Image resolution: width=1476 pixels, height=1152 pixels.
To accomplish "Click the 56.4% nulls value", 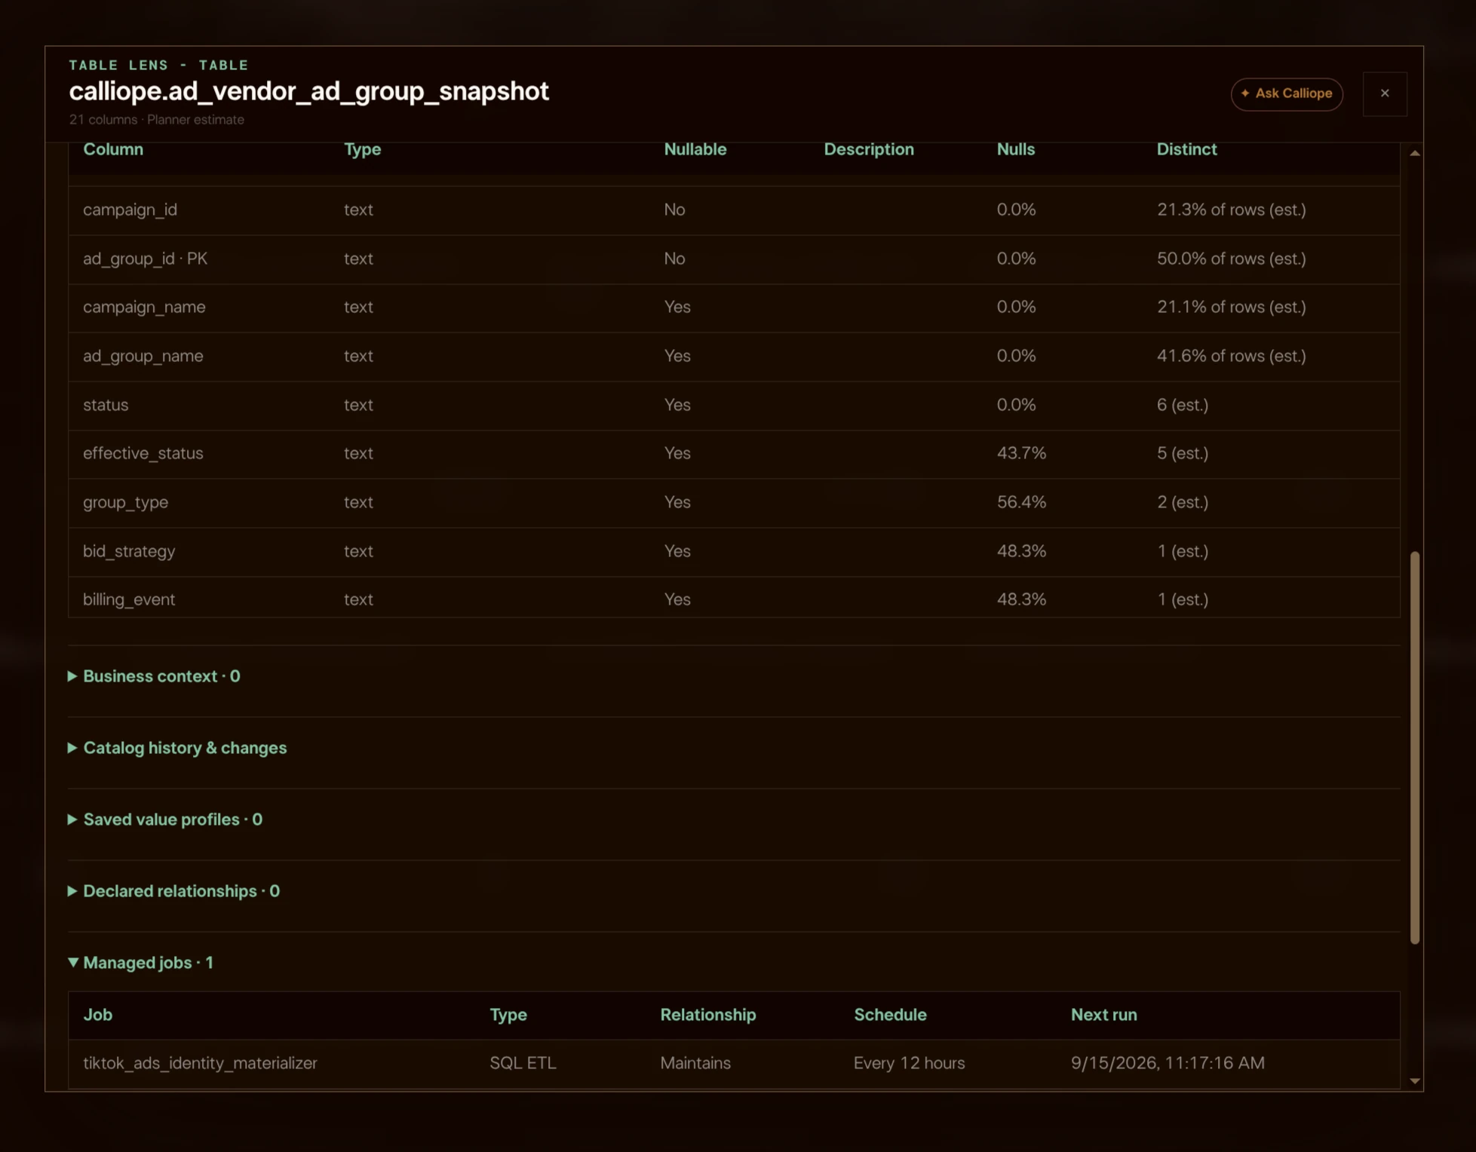I will click(x=1021, y=502).
